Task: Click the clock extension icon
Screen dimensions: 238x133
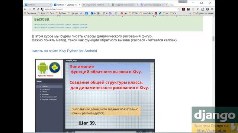Action: pyautogui.click(x=208, y=9)
